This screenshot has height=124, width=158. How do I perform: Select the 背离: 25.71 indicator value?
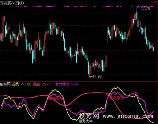point(42,84)
